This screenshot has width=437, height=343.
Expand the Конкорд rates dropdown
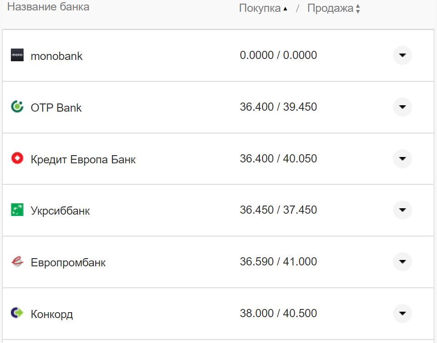402,313
